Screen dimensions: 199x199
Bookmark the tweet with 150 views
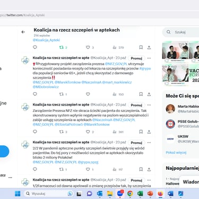(141, 94)
